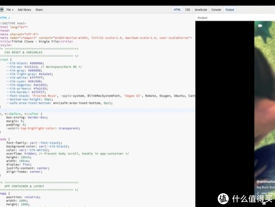Toggle the JavaScript panel
275x207 pixels.
[201, 9]
